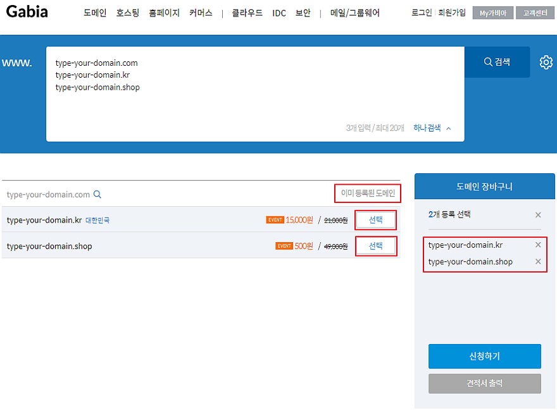This screenshot has width=557, height=411.
Task: Open the 고객센터 button
Action: pyautogui.click(x=534, y=13)
